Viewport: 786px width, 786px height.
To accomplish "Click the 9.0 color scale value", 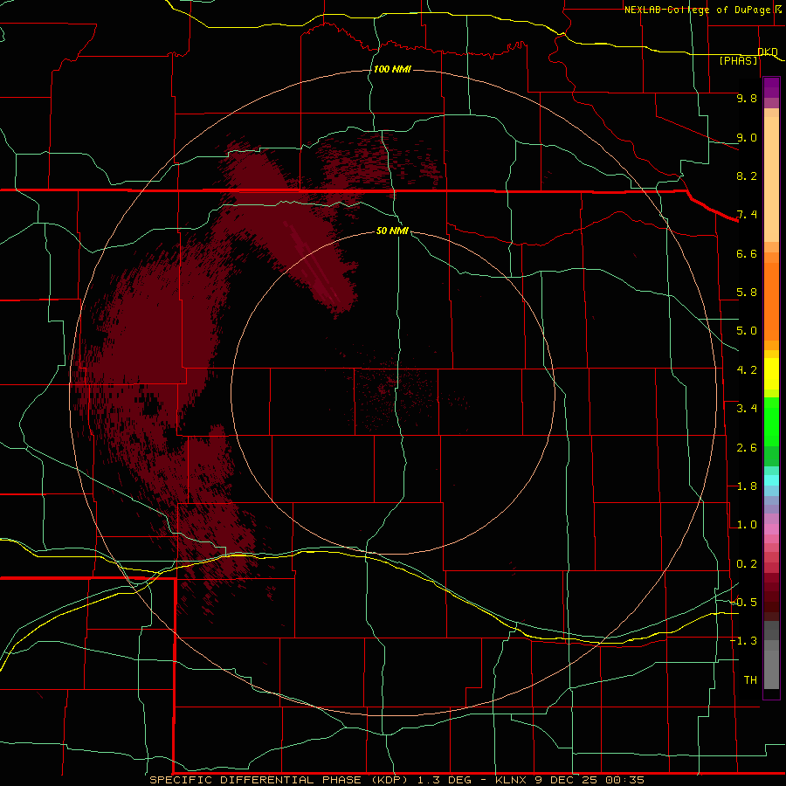I will 747,137.
